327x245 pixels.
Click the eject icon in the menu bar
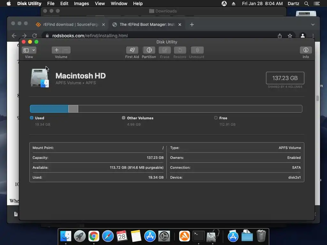pyautogui.click(x=233, y=4)
